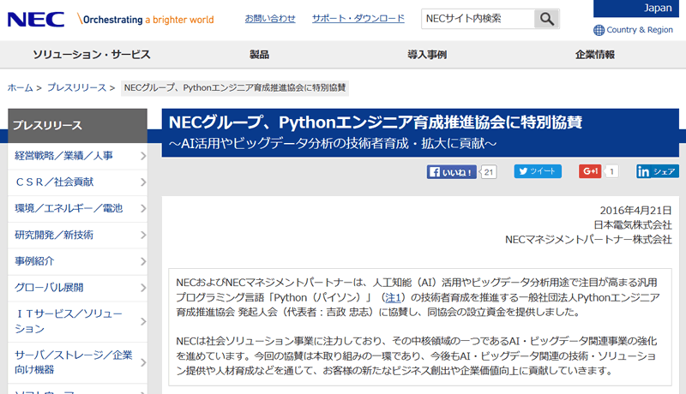686x394 pixels.
Task: Open 研究開発/新技術 sidebar category
Action: tap(77, 235)
